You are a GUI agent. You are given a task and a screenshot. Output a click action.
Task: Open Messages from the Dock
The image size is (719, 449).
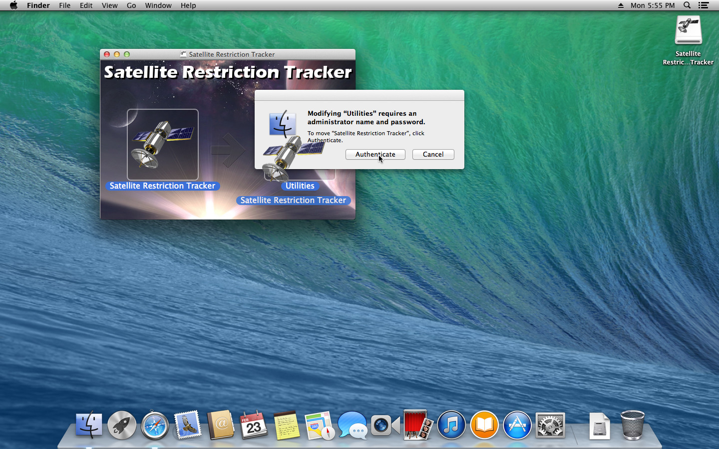point(352,426)
